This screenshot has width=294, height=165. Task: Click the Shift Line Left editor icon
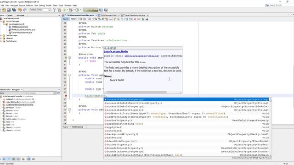(x=127, y=19)
